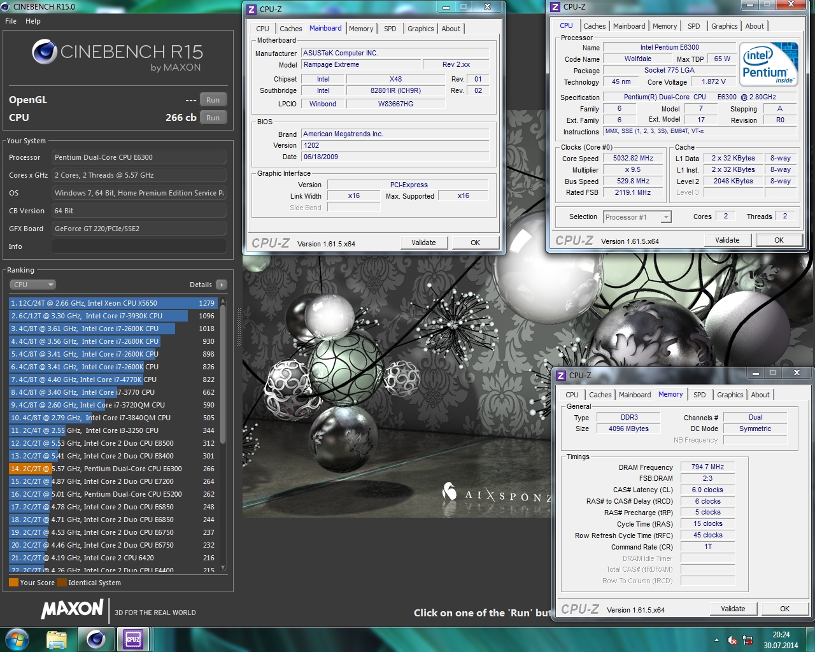This screenshot has width=815, height=652.
Task: Click the Details arrow button in Ranking
Action: pyautogui.click(x=221, y=285)
